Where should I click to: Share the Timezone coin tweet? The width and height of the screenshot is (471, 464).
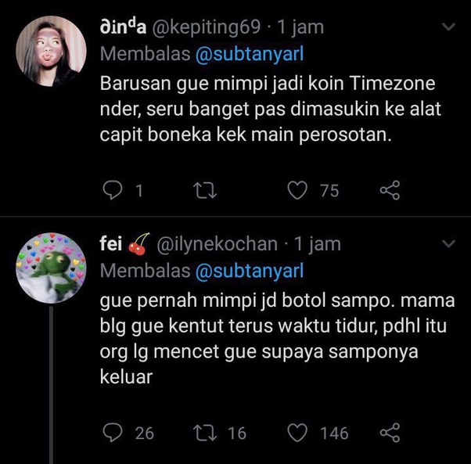click(390, 190)
